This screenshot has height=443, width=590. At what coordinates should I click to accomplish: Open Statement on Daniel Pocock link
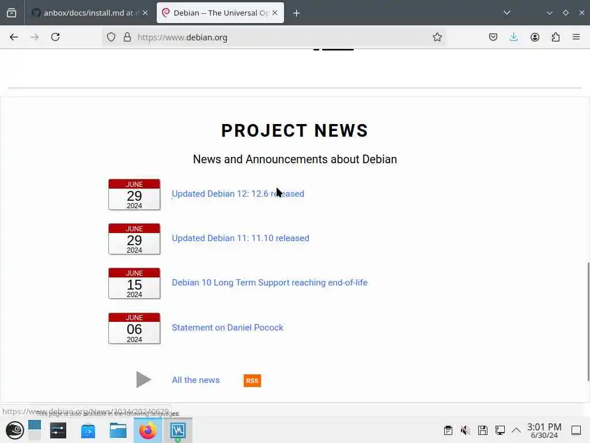(x=227, y=328)
